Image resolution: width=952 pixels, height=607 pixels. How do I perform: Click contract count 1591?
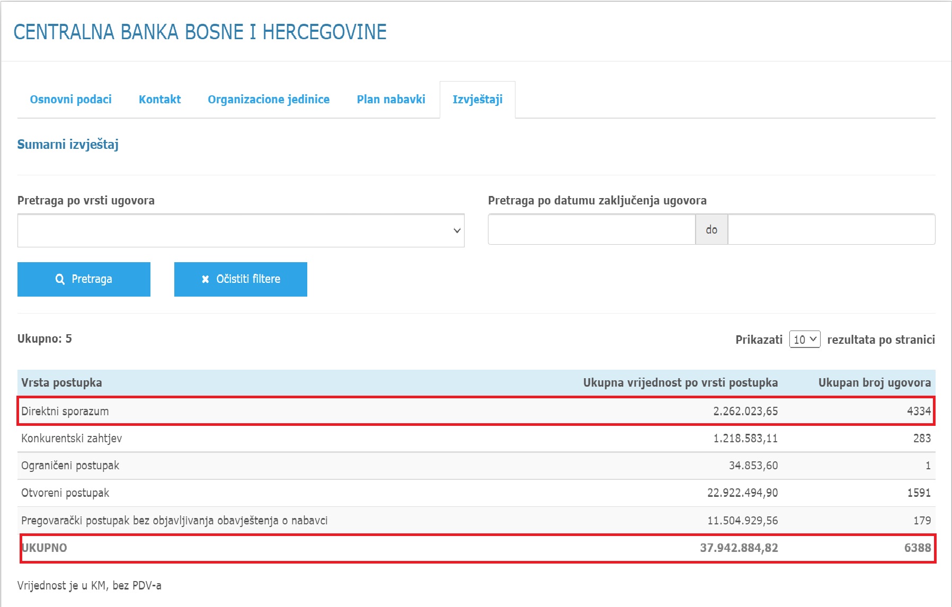919,493
